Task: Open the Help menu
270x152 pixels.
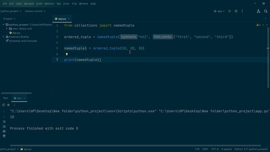Action: pos(93,3)
